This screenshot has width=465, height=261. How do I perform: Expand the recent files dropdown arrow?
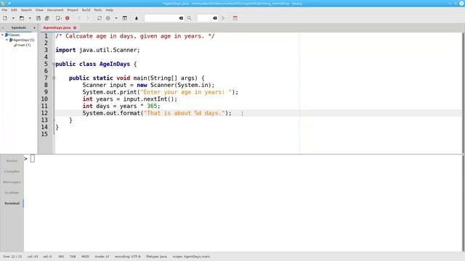tap(30, 18)
